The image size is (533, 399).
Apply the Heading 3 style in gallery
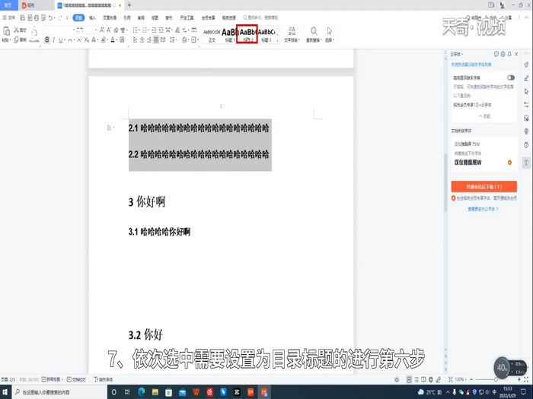[266, 34]
